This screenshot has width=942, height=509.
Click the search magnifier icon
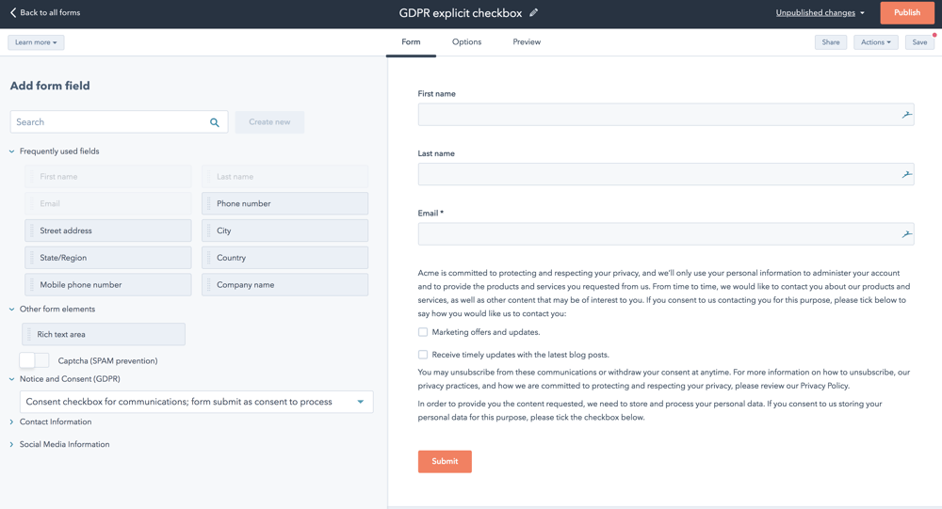point(215,122)
